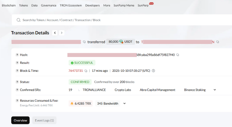Switch to the Event Logs (1) tab
Screen dimensions: 232x127
[44, 120]
